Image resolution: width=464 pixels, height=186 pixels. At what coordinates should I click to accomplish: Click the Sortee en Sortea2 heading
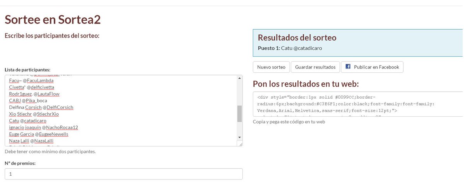(53, 19)
